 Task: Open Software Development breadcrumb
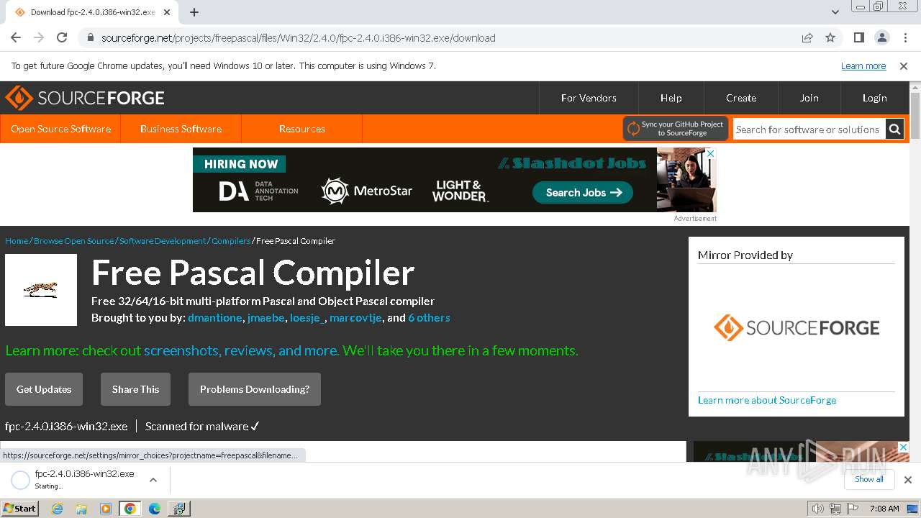(x=163, y=241)
